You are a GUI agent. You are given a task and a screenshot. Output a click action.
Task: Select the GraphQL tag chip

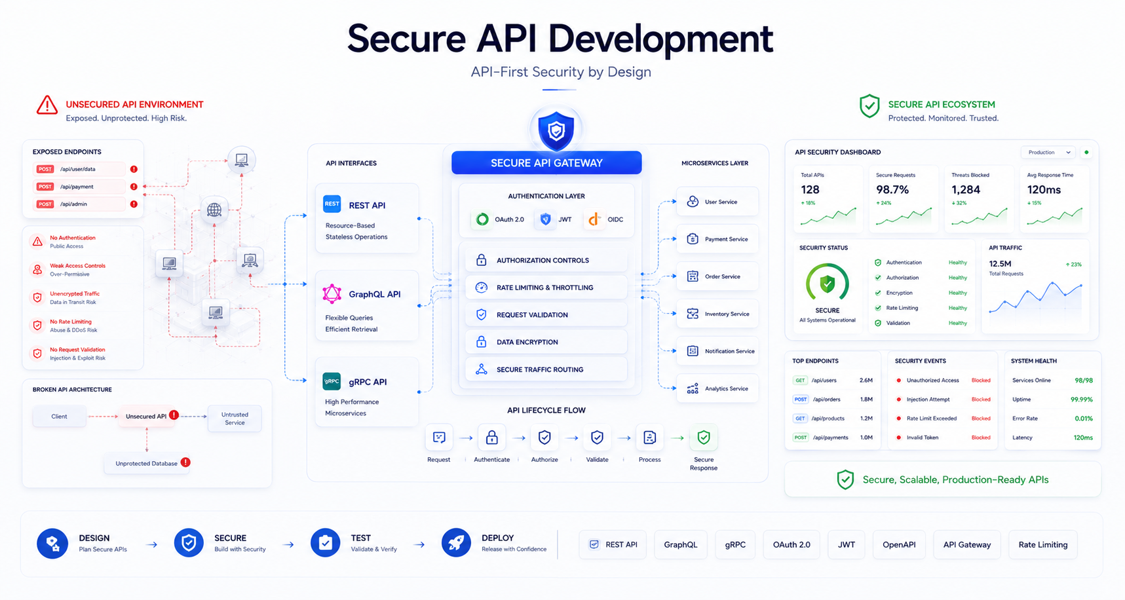click(681, 544)
